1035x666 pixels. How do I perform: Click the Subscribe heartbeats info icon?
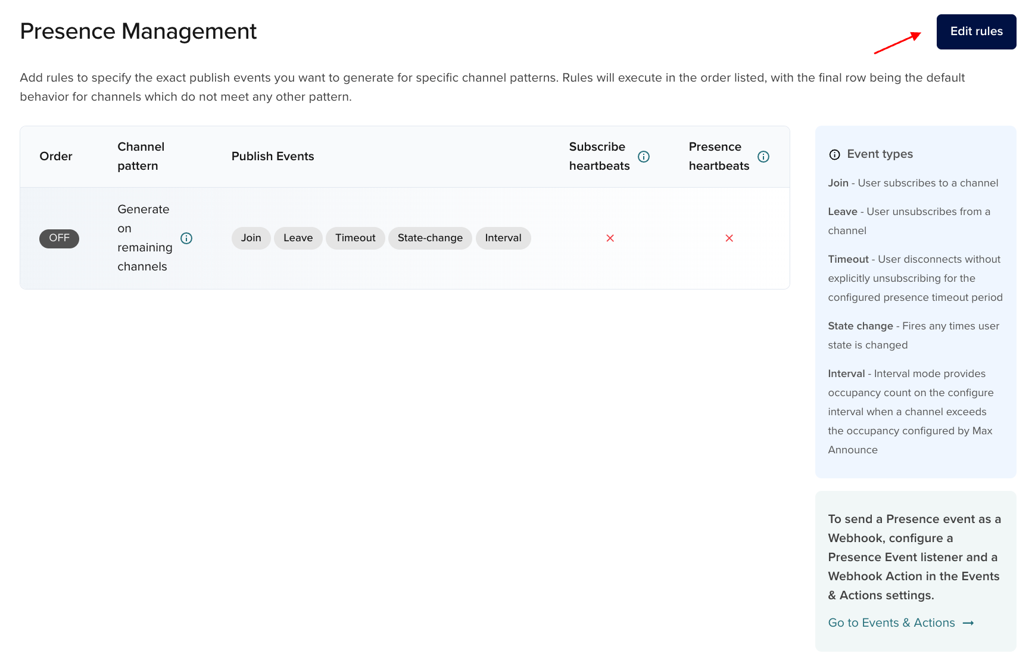643,157
